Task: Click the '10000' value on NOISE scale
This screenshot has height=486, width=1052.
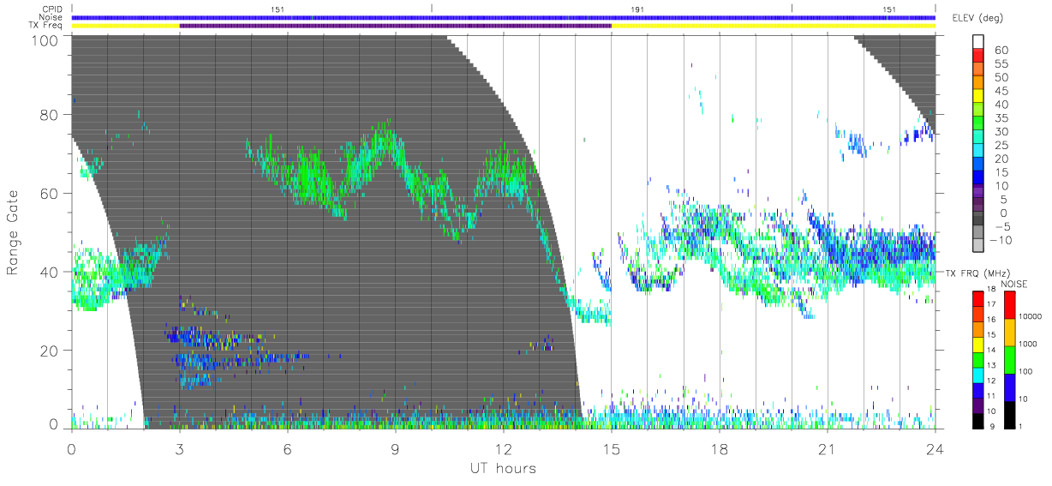Action: (1031, 316)
